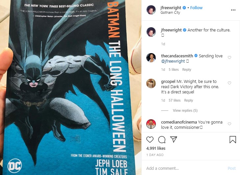Screen dimensions: 240x175
Task: Save post with bookmark icon
Action: pos(233,140)
